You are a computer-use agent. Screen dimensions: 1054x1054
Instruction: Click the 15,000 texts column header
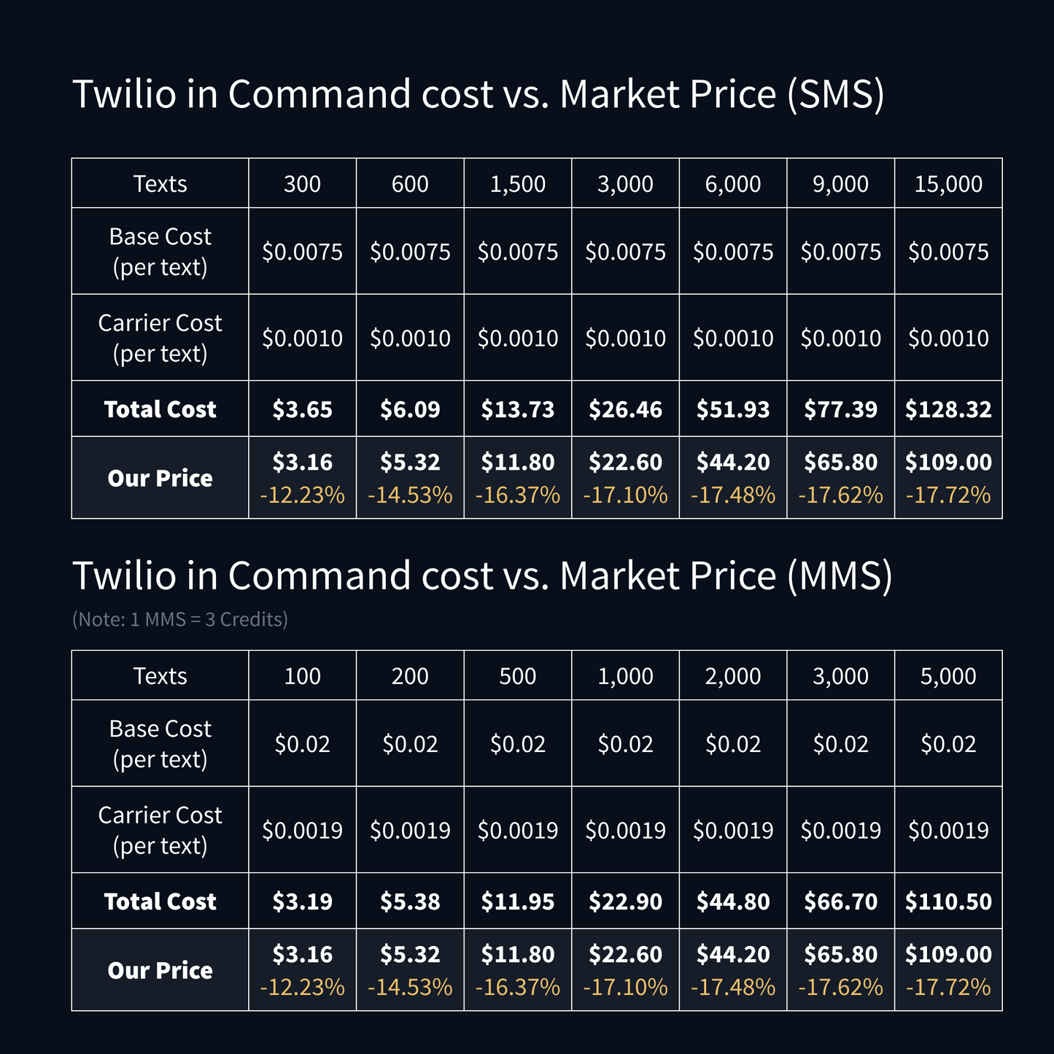pyautogui.click(x=948, y=184)
